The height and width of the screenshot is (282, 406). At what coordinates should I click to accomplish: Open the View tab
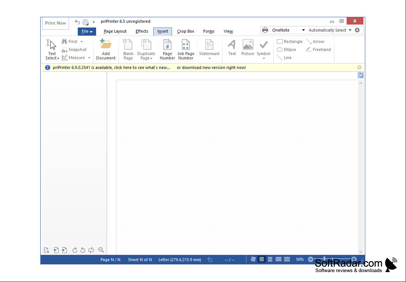[x=228, y=31]
